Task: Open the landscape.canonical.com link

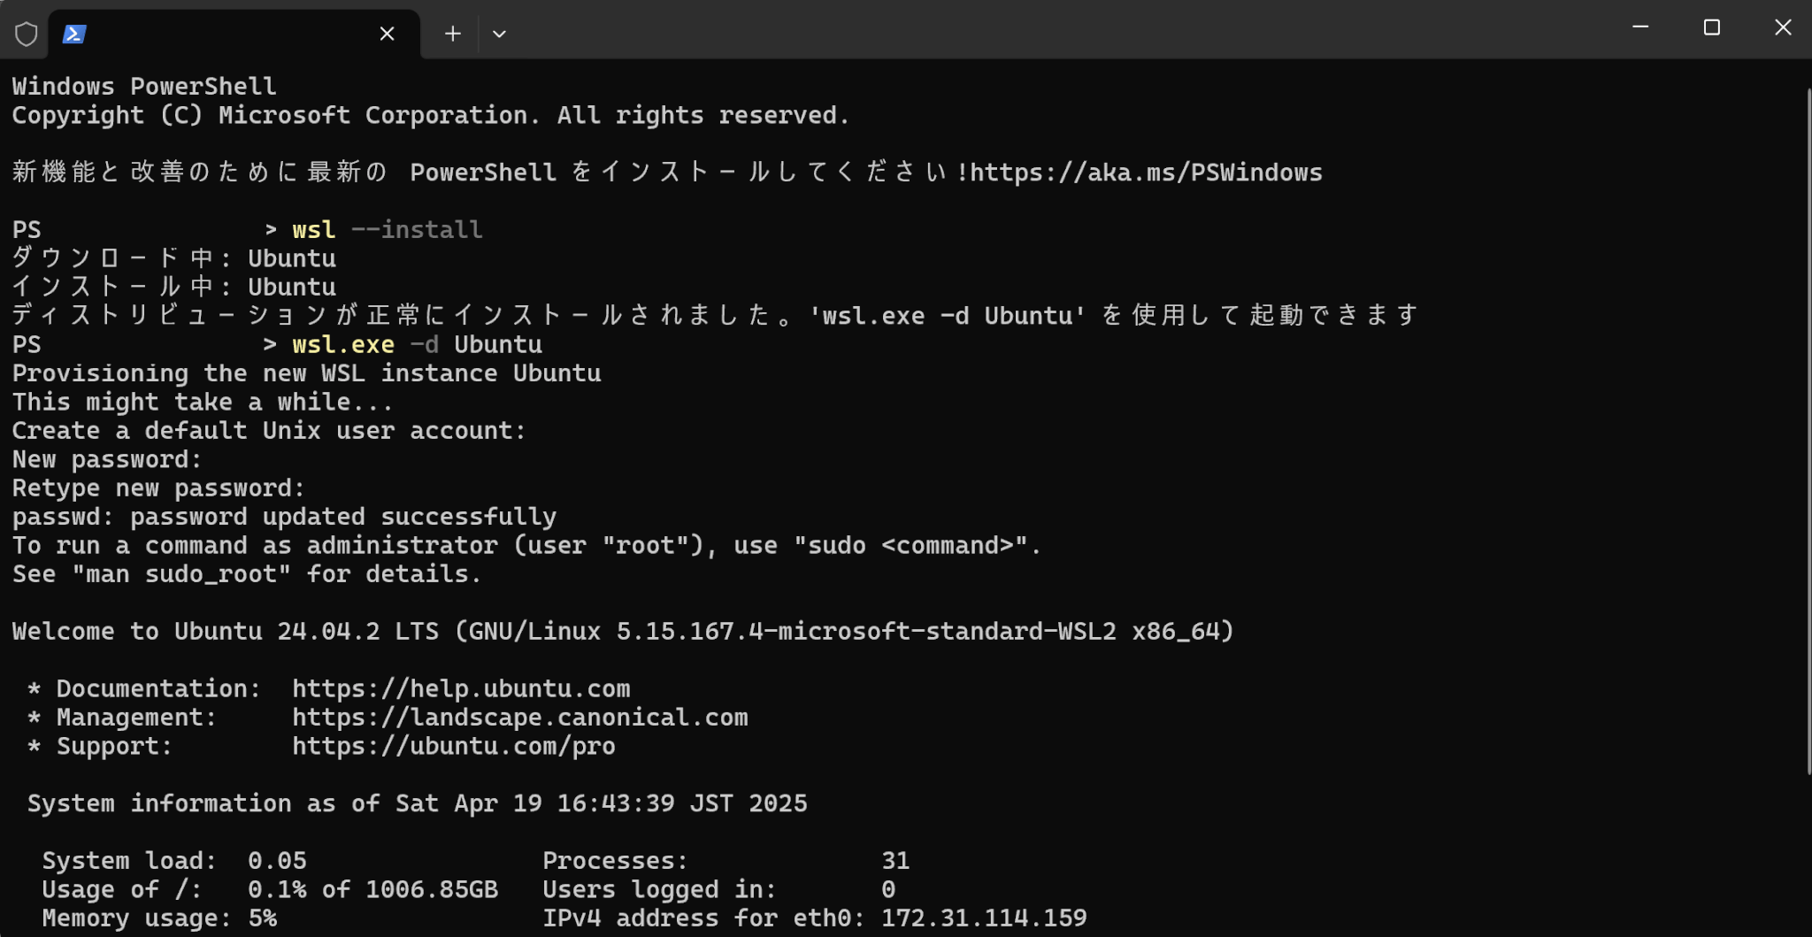Action: (520, 717)
